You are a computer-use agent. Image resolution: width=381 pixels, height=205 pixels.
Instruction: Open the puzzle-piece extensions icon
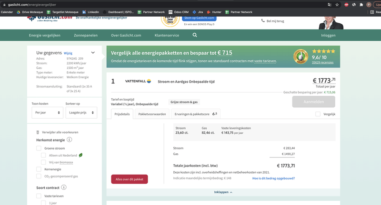click(361, 5)
